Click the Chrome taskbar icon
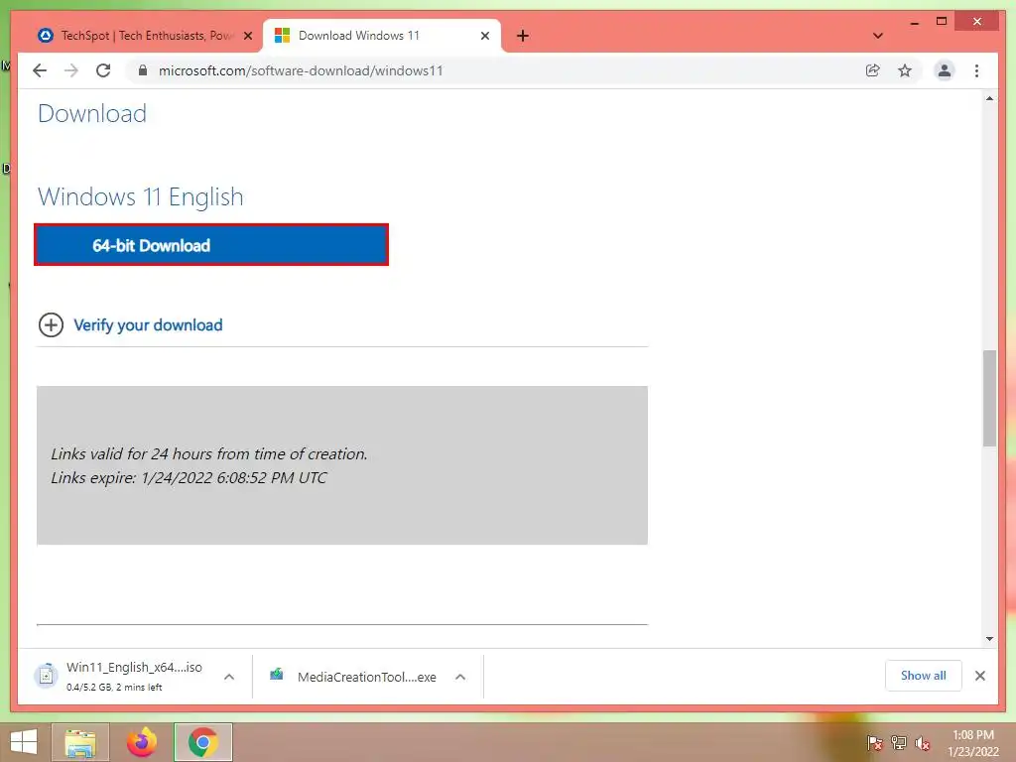This screenshot has height=762, width=1016. [x=202, y=742]
